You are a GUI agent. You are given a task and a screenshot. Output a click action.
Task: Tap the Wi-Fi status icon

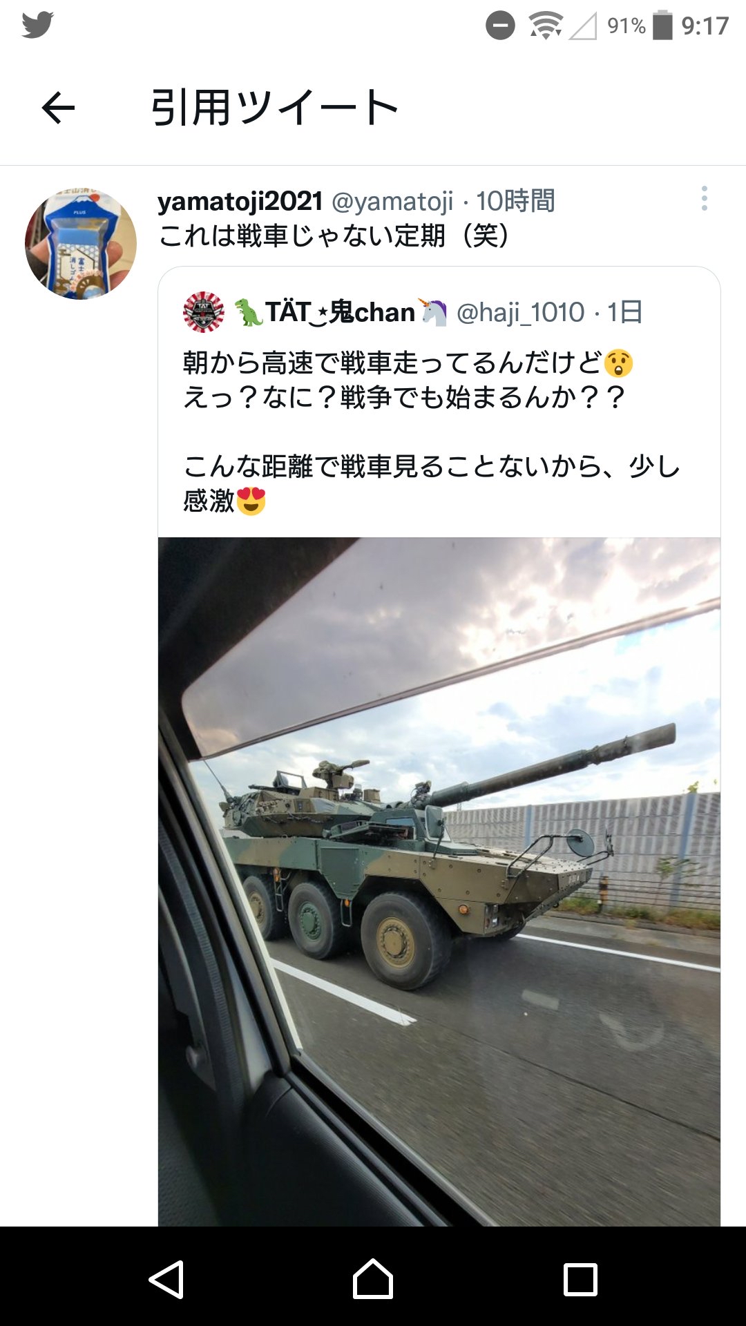coord(546,26)
